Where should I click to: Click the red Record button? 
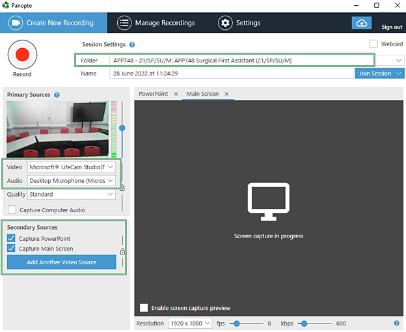(22, 55)
